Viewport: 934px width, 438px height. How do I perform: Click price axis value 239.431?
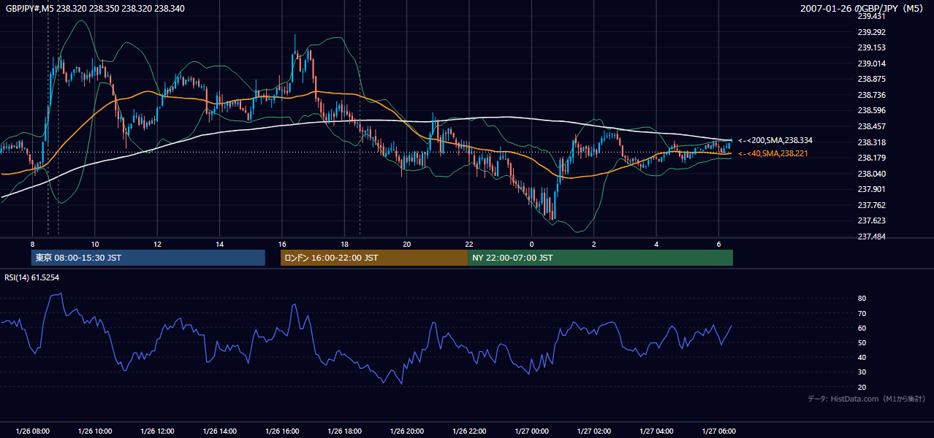pos(872,16)
